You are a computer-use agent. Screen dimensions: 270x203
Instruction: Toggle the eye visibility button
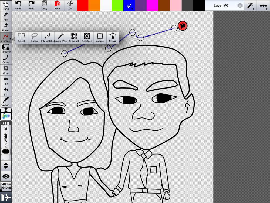(6, 176)
